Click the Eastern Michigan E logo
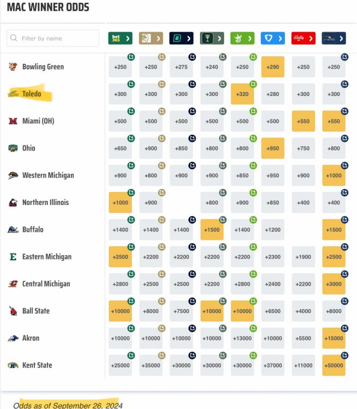 tap(12, 257)
